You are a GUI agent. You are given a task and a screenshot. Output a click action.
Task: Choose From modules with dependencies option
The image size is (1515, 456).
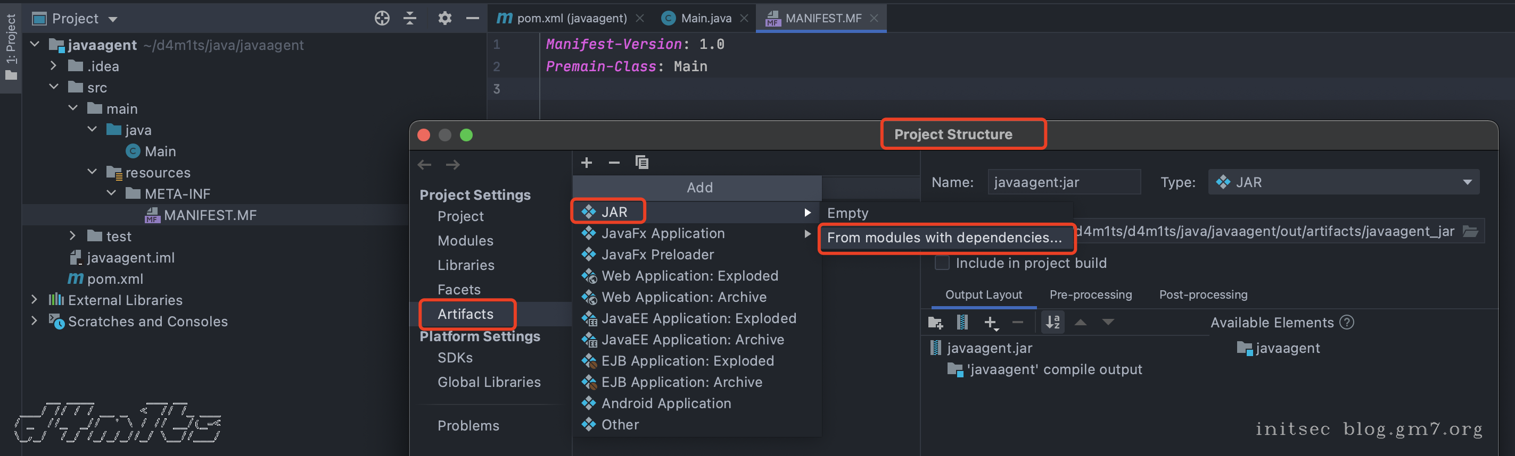click(x=944, y=238)
